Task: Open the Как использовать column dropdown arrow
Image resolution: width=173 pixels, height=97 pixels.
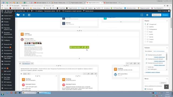Action: tap(56, 76)
